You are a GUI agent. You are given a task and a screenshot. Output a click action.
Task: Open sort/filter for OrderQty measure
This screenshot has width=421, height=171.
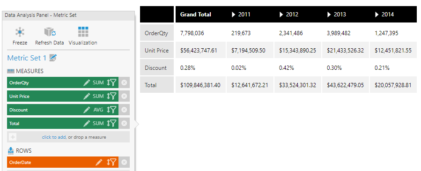point(111,82)
